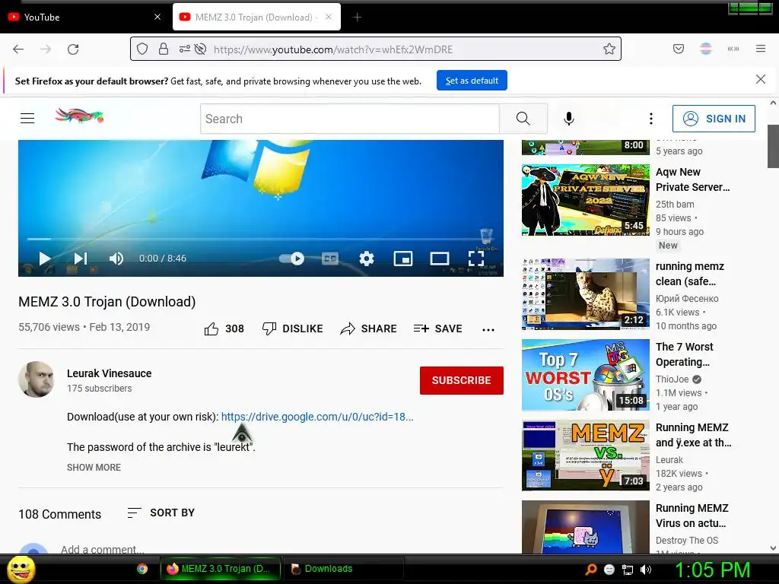Open the permissions icon in address bar
The image size is (779, 584).
click(184, 49)
